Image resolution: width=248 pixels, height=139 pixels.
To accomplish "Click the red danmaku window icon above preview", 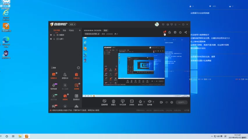I will click(165, 32).
